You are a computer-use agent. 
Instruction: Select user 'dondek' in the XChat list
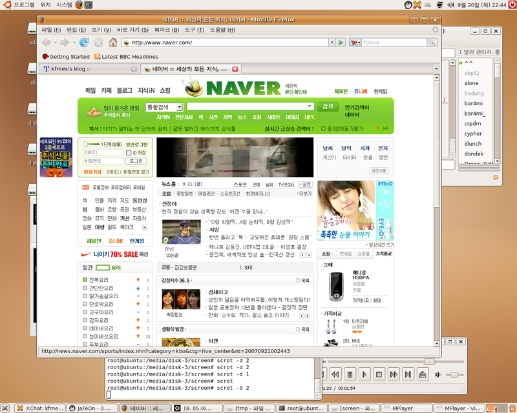(x=474, y=154)
